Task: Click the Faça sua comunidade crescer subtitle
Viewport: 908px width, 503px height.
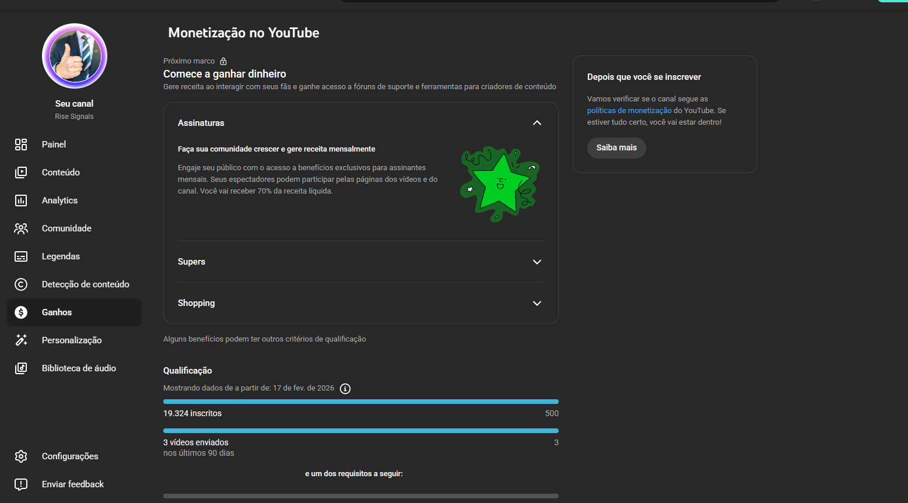Action: pos(276,149)
